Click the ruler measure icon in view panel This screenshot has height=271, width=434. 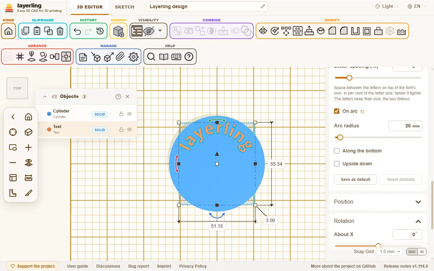[28, 178]
